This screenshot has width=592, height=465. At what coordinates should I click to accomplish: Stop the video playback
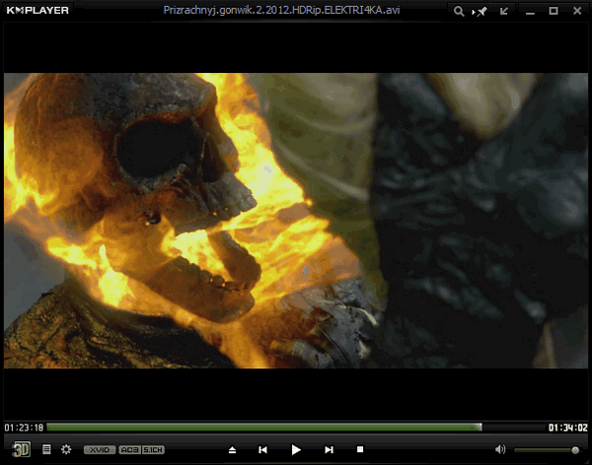(360, 449)
